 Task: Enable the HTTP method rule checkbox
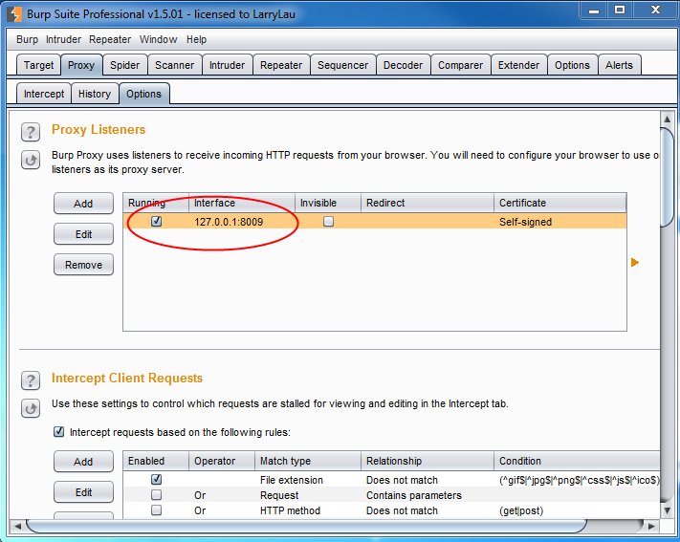156,509
